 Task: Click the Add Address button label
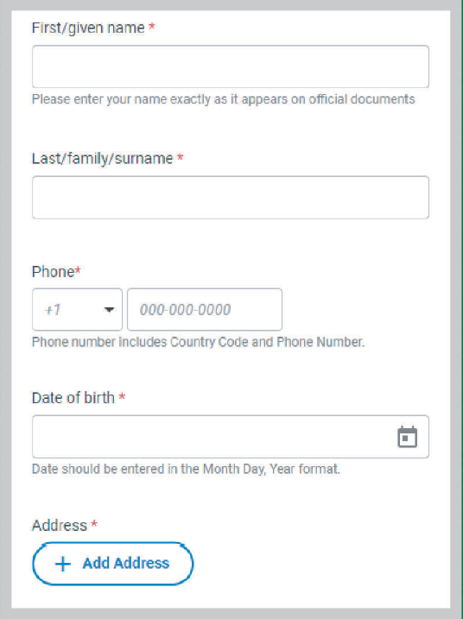click(x=126, y=564)
